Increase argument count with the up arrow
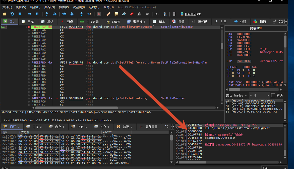The width and height of the screenshot is (294, 169). pyautogui.click(x=268, y=95)
